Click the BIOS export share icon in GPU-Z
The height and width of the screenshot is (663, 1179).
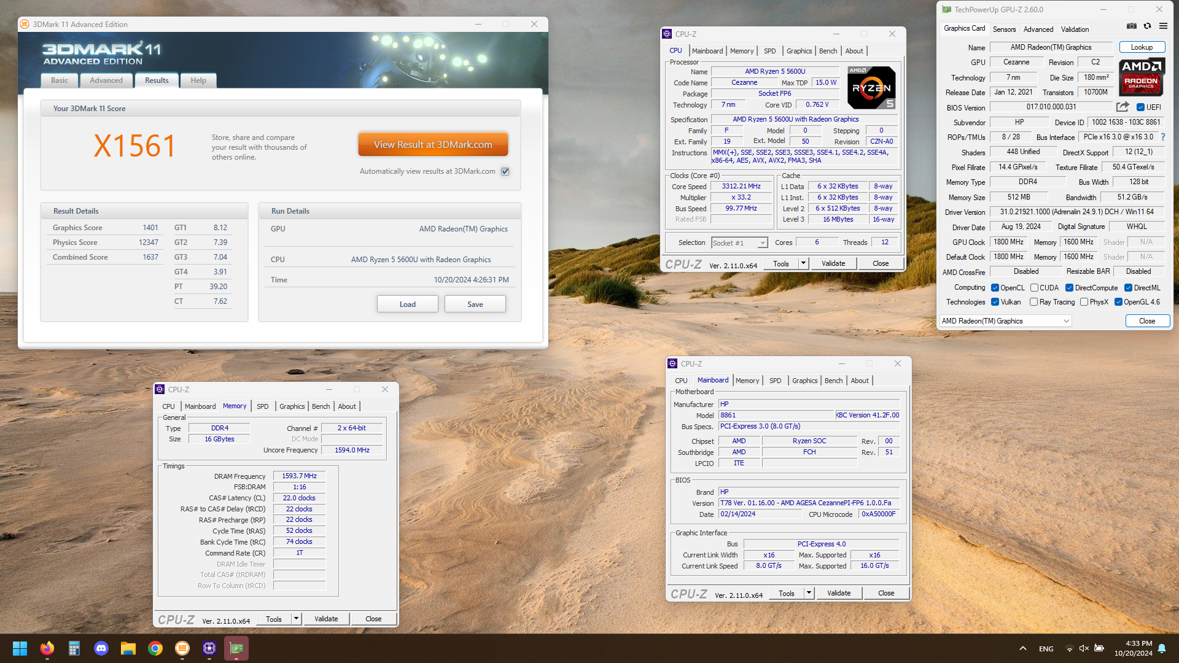click(x=1123, y=107)
